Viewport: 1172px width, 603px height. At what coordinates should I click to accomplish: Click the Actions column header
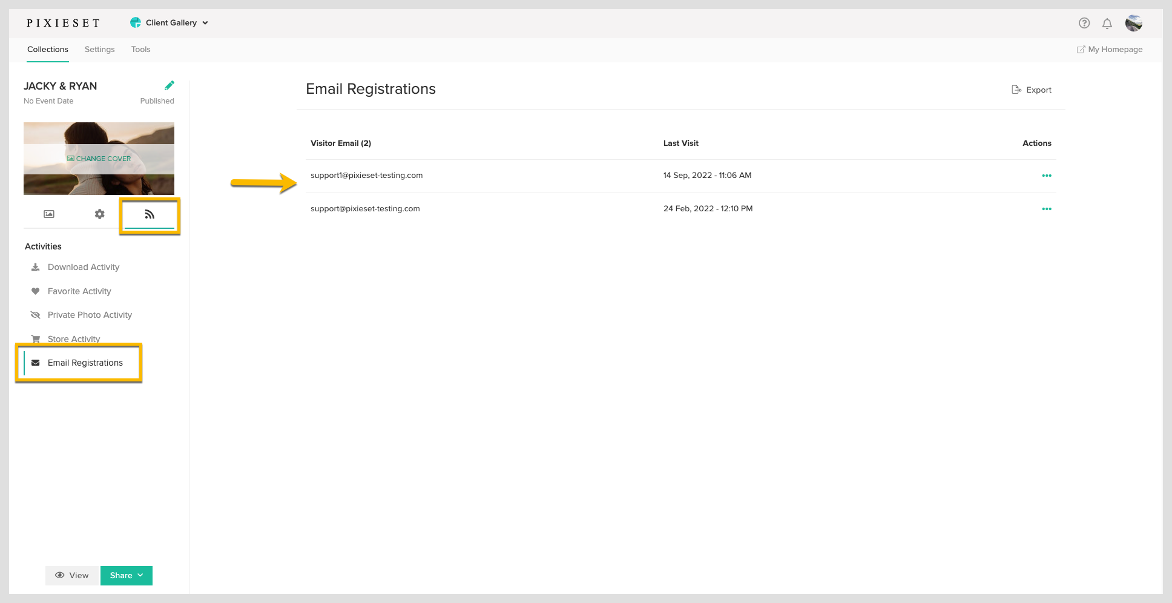1037,143
